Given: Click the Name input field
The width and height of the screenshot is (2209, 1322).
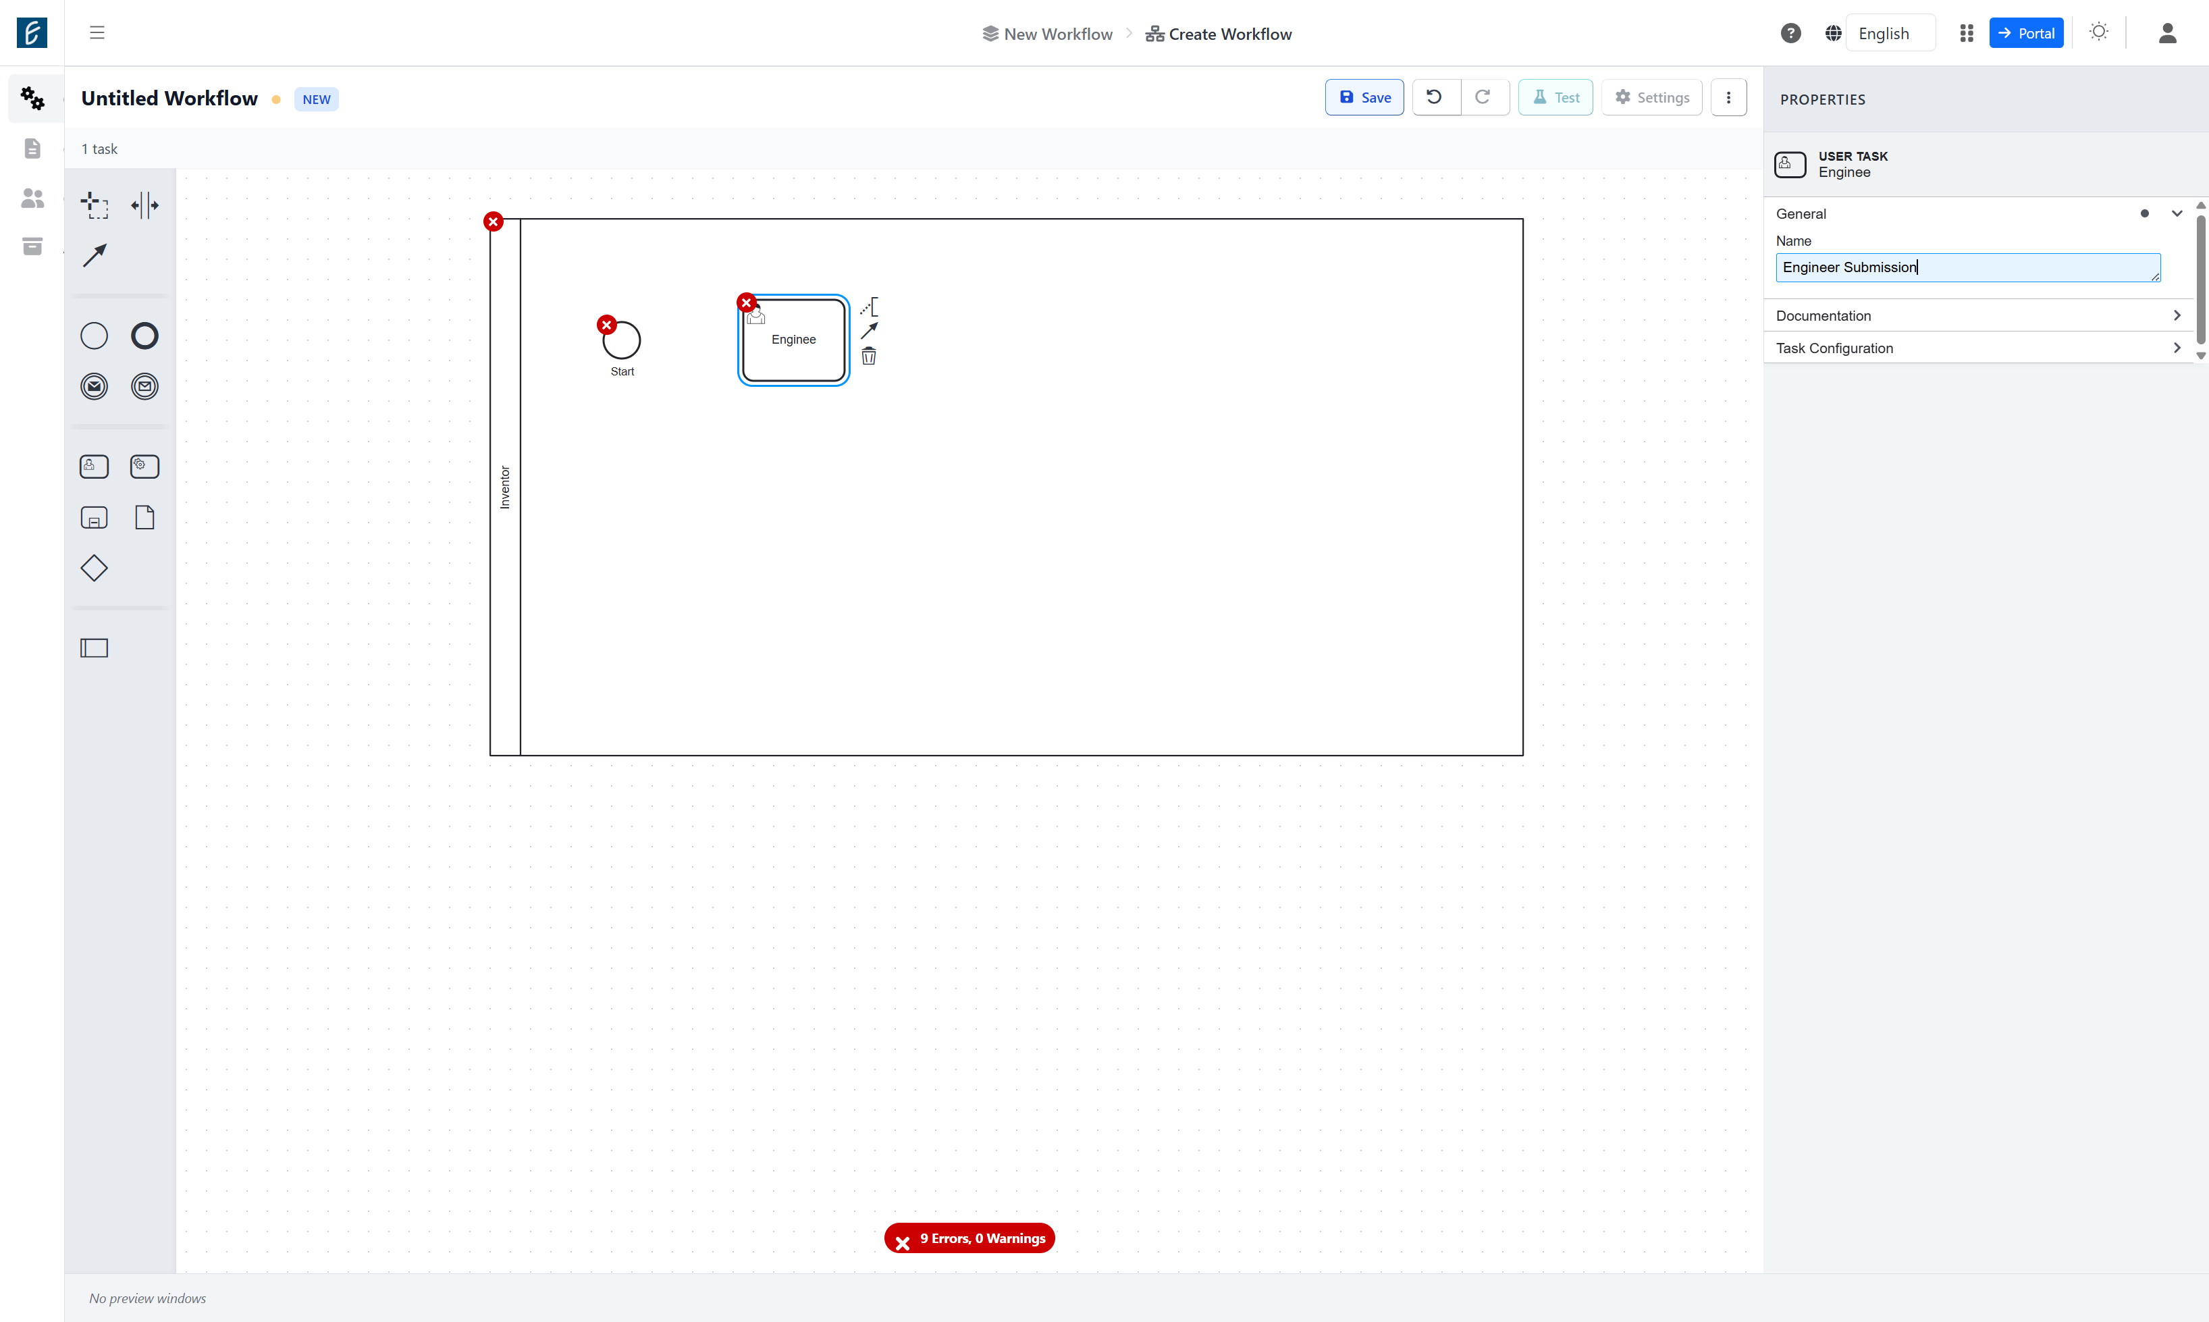Looking at the screenshot, I should [1969, 267].
